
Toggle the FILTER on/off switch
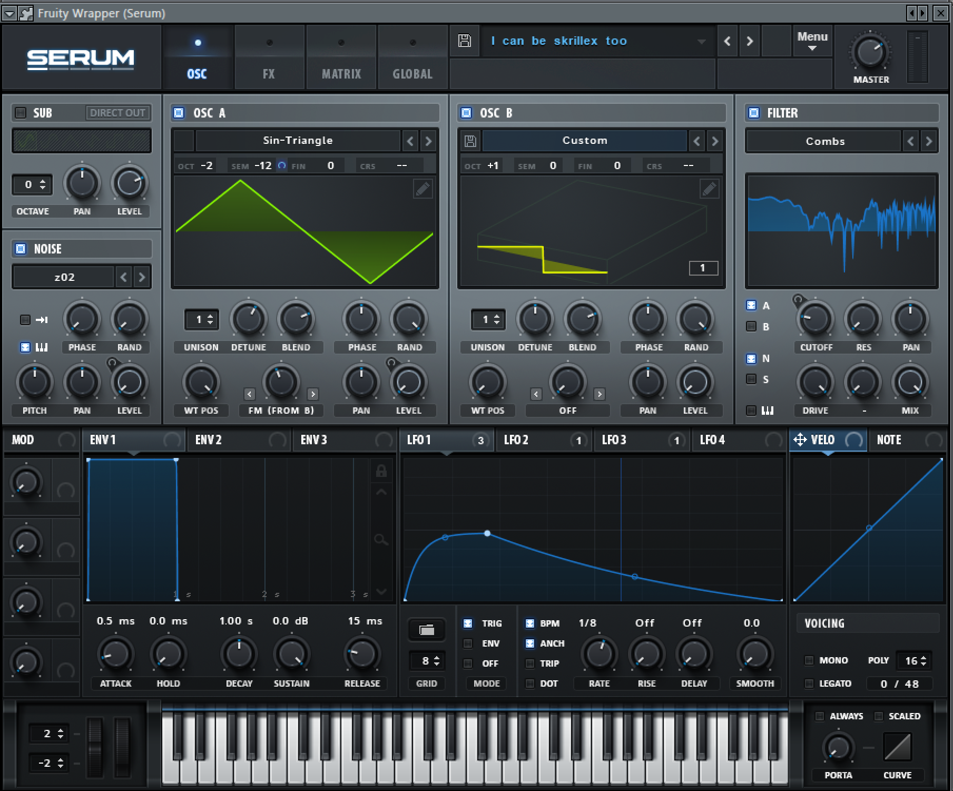click(x=754, y=113)
